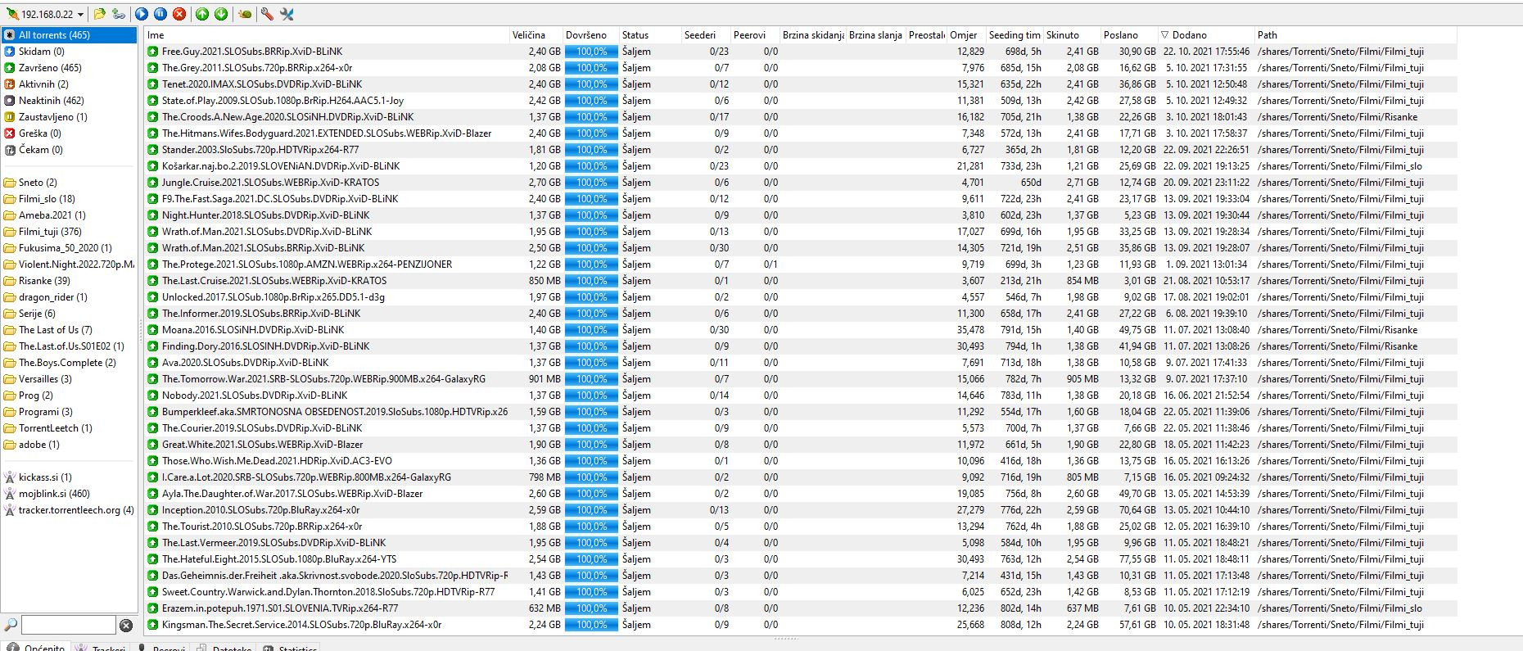The image size is (1523, 651).
Task: Reverse sort on the Dodano column header
Action: [1206, 35]
